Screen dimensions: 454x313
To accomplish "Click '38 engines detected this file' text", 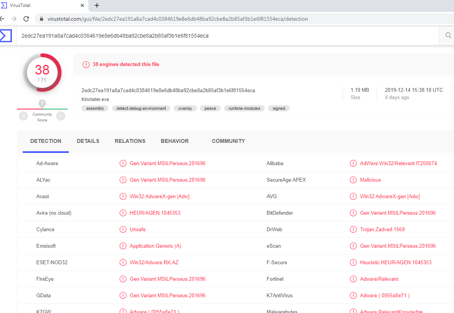I will [126, 64].
